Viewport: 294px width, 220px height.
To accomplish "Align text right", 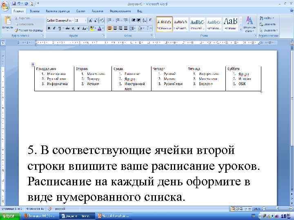I will [120, 28].
